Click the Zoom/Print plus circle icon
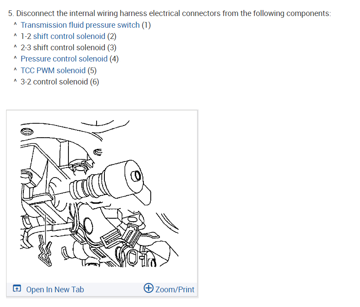 (x=148, y=288)
